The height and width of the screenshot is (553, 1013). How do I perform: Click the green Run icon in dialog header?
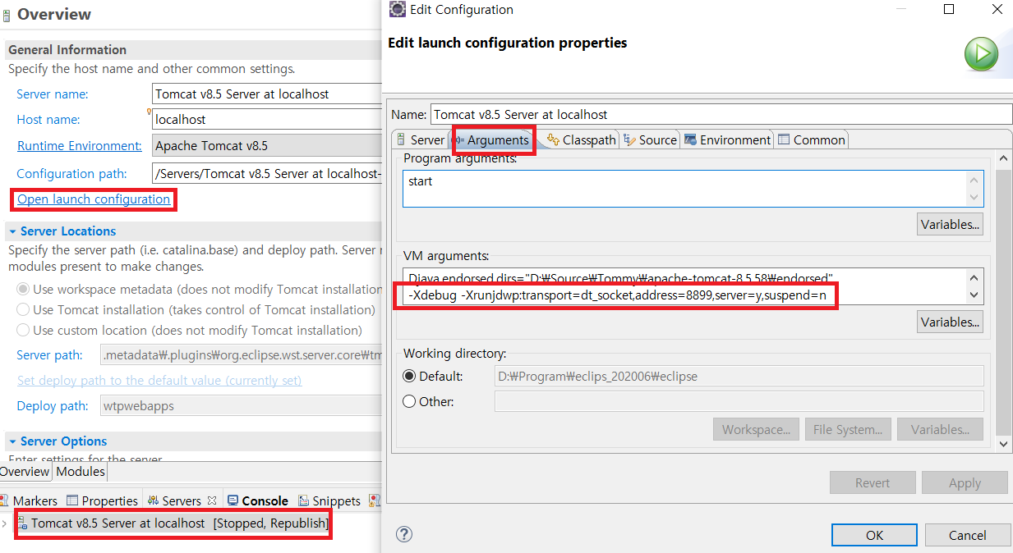(981, 53)
